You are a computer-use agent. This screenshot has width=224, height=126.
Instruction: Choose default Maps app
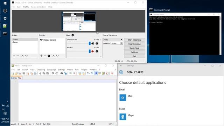point(127,117)
